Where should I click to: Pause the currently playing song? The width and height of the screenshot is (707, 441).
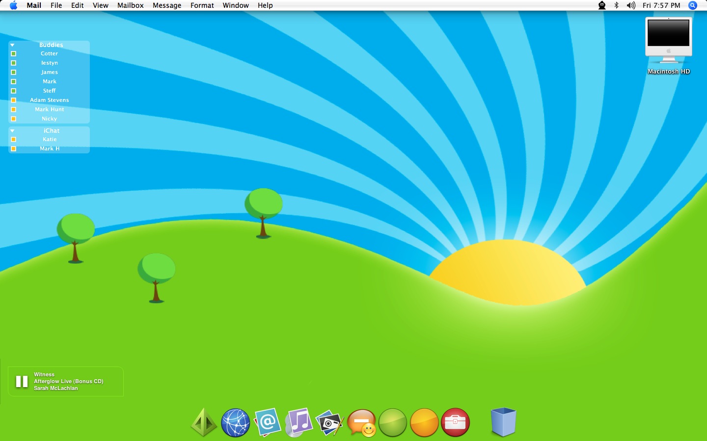pyautogui.click(x=22, y=381)
